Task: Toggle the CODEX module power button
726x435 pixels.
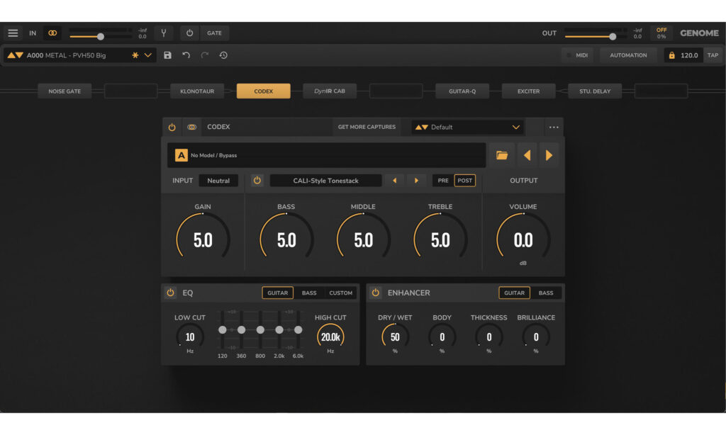Action: click(172, 128)
